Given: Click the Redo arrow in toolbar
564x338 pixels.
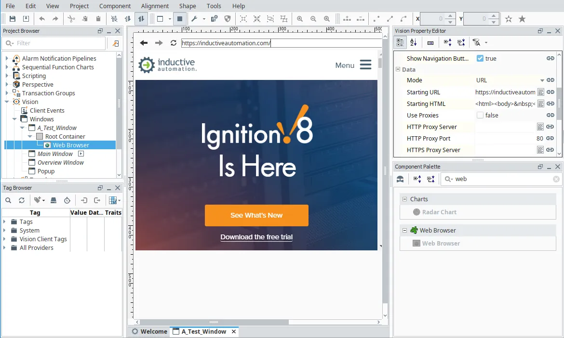Looking at the screenshot, I should click(55, 19).
